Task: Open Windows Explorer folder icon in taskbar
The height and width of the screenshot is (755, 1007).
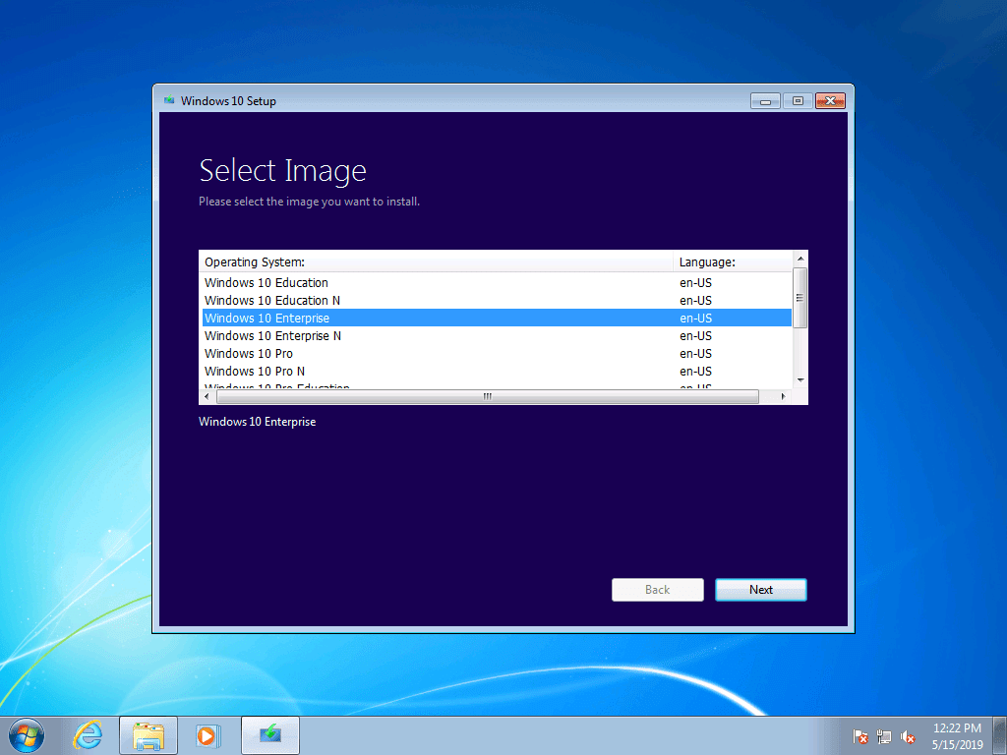Action: pyautogui.click(x=148, y=735)
